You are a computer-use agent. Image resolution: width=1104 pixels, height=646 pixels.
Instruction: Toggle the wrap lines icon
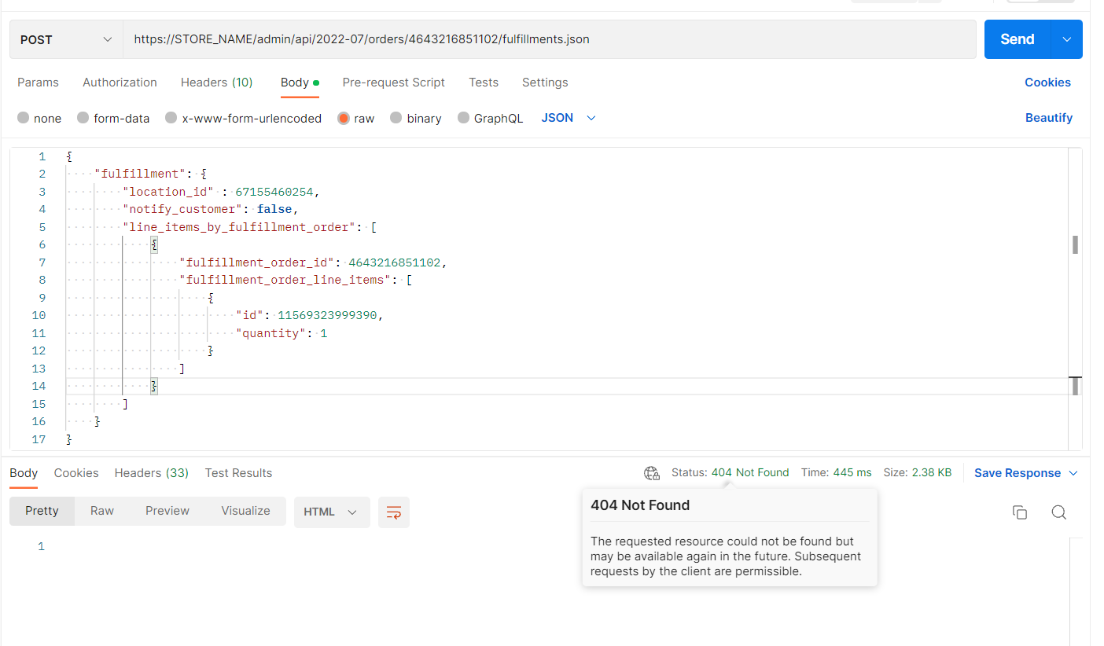click(394, 512)
